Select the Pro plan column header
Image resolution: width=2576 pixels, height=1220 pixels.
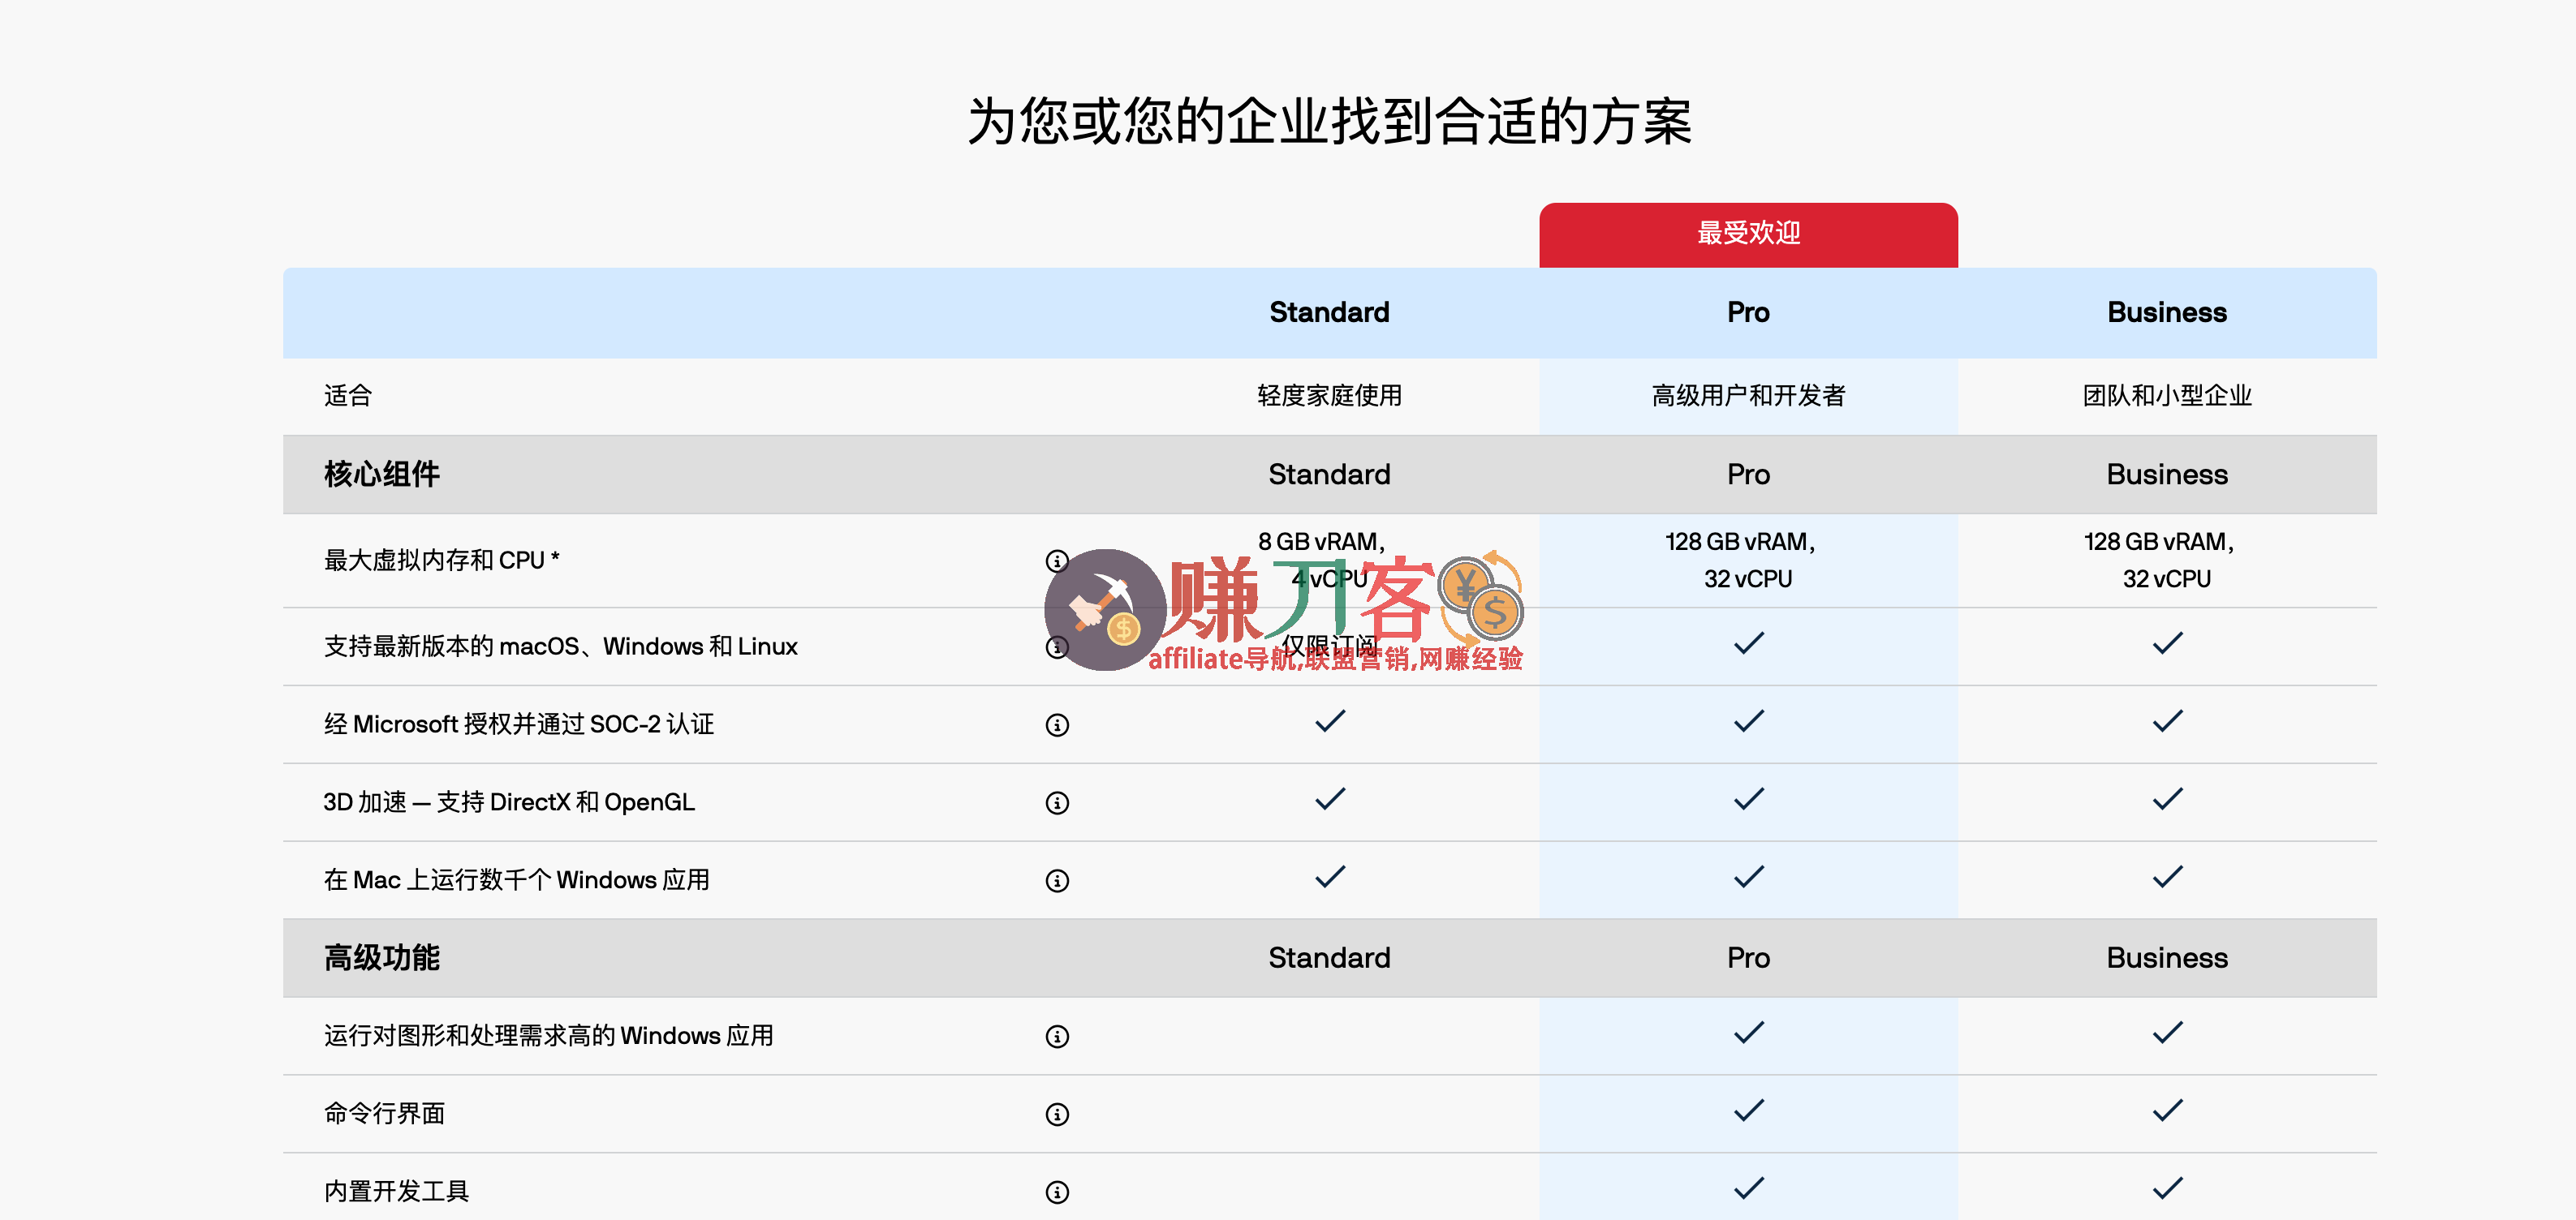click(1748, 311)
